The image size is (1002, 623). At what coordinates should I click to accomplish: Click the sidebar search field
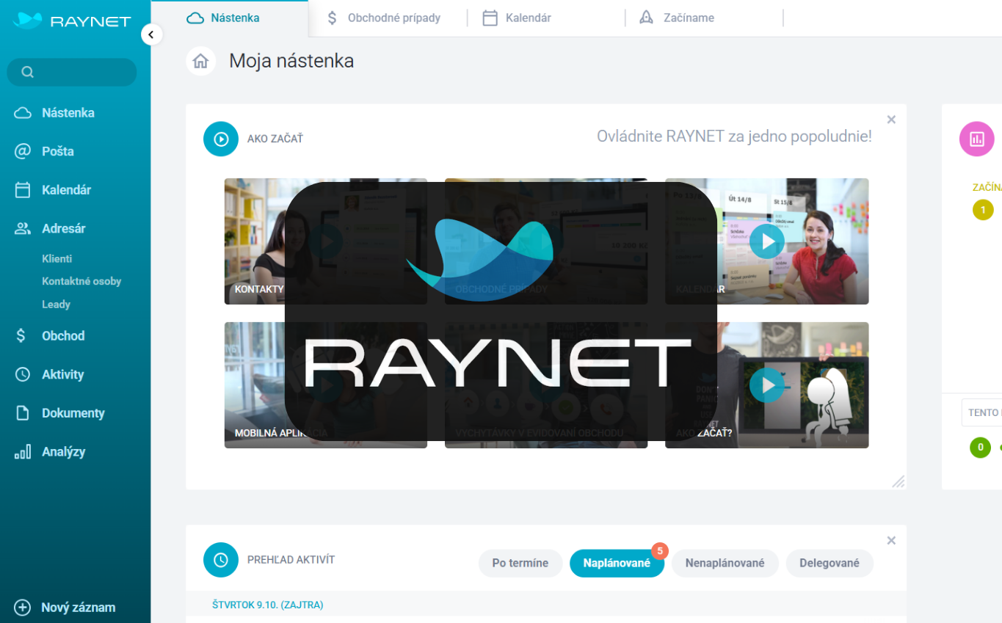click(72, 72)
